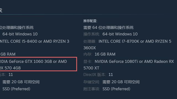Click the minimum 64-bit Windows 10 text
This screenshot has width=177, height=99.
pyautogui.click(x=20, y=34)
